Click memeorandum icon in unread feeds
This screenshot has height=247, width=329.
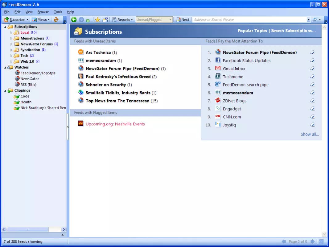click(x=80, y=60)
